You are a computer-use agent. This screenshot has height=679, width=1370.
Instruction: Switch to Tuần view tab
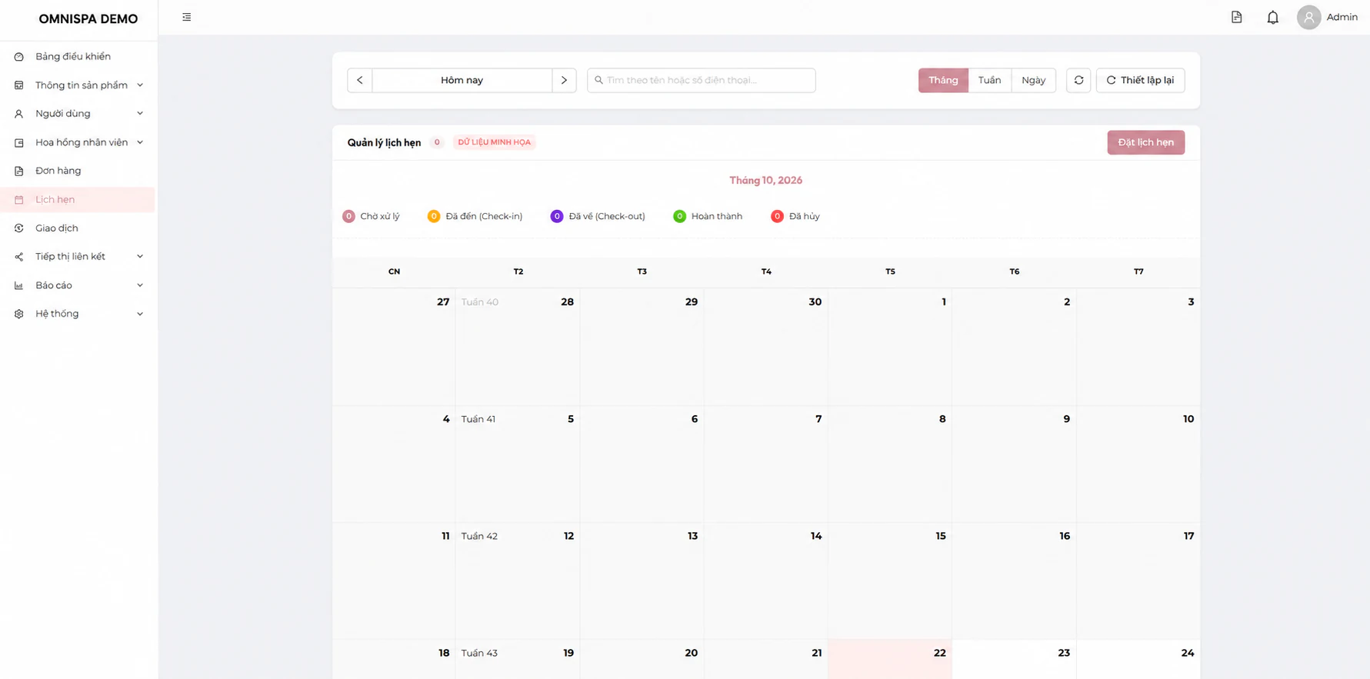point(989,80)
